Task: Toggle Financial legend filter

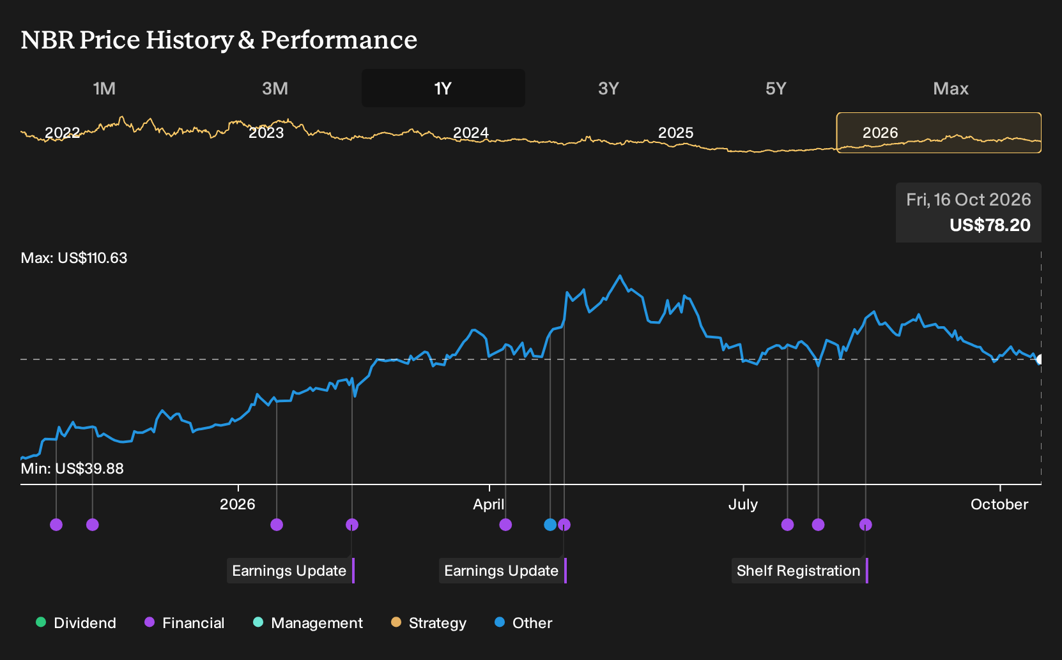Action: click(185, 623)
